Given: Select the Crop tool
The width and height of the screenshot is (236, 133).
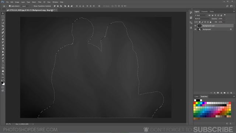Looking at the screenshot, I should [x=3, y=26].
